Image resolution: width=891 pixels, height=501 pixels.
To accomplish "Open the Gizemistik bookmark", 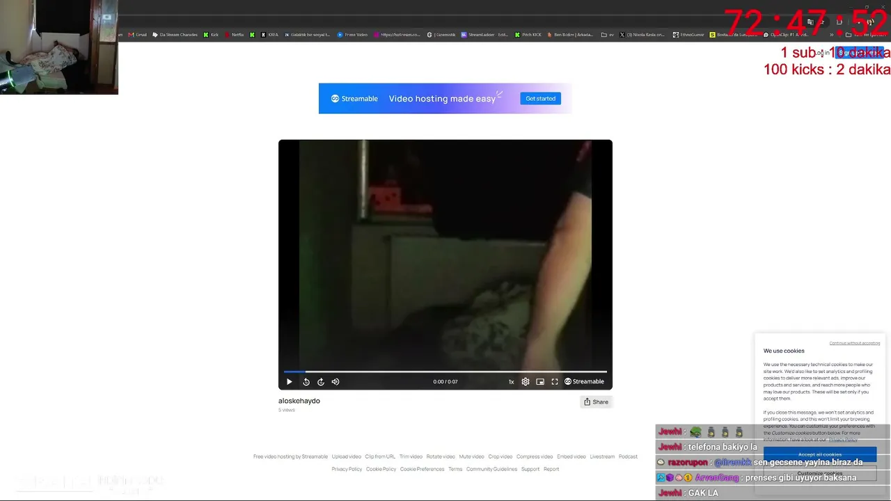I will (x=441, y=35).
